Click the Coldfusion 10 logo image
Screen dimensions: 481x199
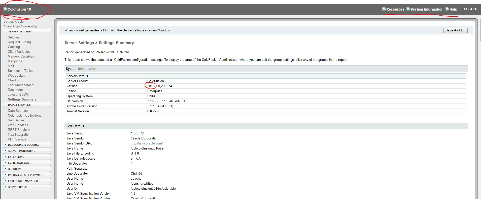point(17,9)
